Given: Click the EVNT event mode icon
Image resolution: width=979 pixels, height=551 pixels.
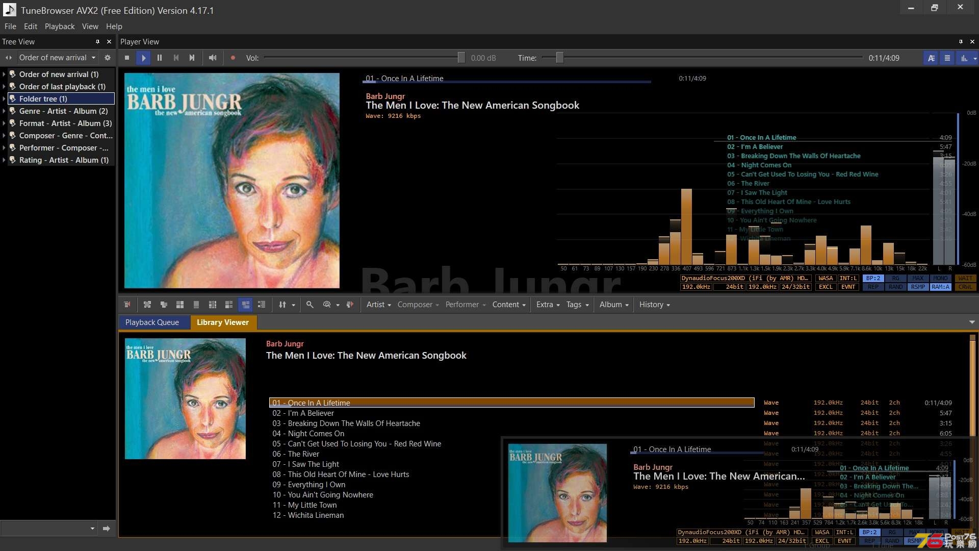Looking at the screenshot, I should (x=848, y=287).
